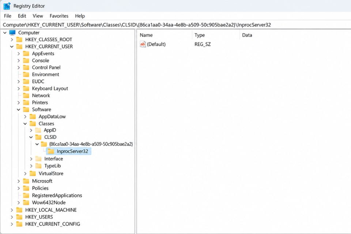351x234 pixels.
Task: Expand the Policies key chevron
Action: click(x=19, y=188)
